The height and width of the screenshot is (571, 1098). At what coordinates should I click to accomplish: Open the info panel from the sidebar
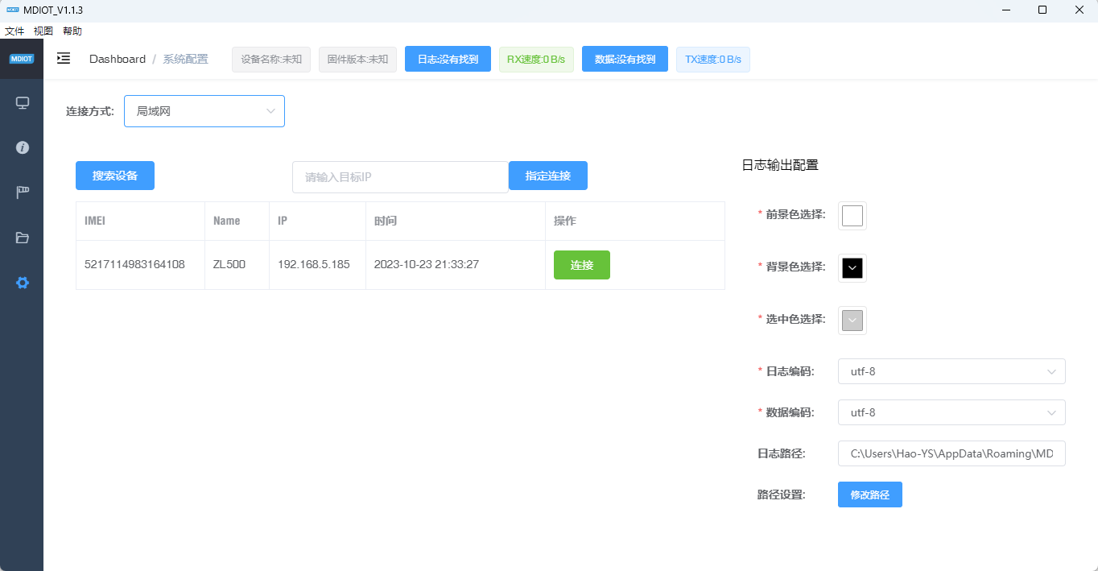(x=22, y=147)
